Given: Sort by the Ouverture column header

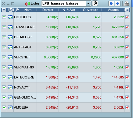Looking at the screenshot, I should pos(91,10).
